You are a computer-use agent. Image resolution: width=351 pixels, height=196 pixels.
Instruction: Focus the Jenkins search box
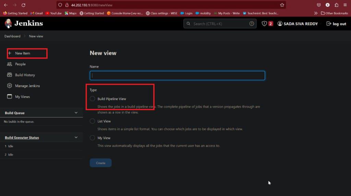click(x=220, y=24)
